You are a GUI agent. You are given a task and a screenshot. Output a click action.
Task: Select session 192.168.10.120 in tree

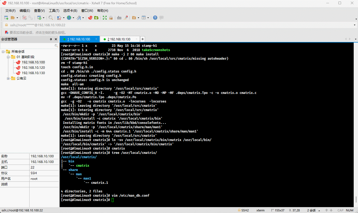[x=33, y=68]
